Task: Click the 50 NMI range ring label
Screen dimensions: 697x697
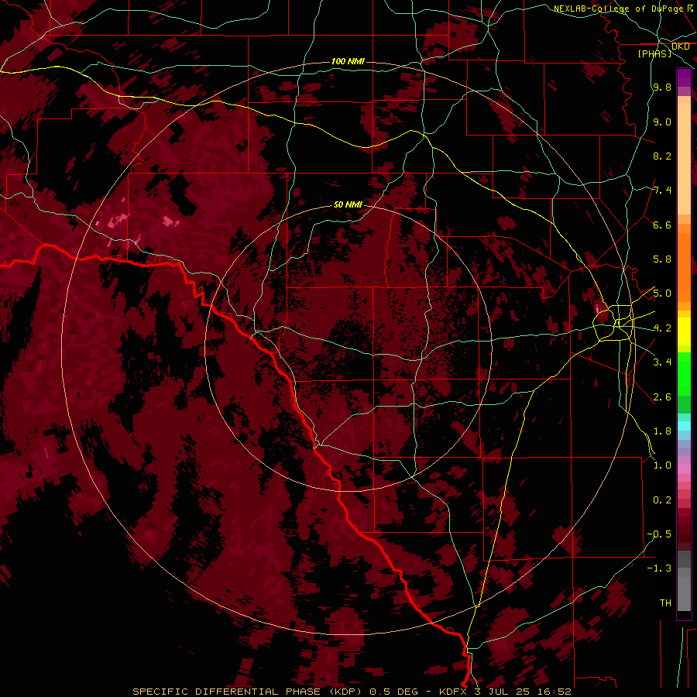Action: click(348, 204)
